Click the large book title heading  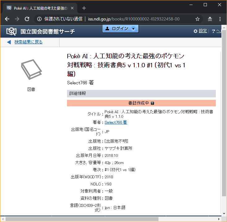126,65
